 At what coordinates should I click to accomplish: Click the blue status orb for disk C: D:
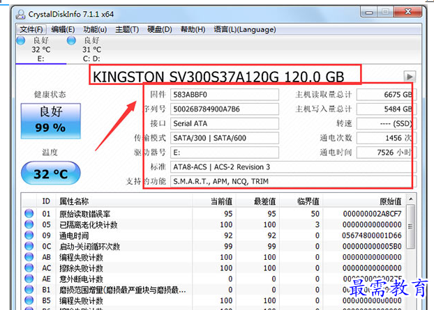coord(71,40)
